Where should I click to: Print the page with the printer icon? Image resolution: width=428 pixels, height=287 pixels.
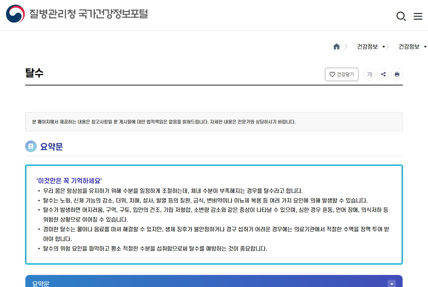(x=397, y=74)
